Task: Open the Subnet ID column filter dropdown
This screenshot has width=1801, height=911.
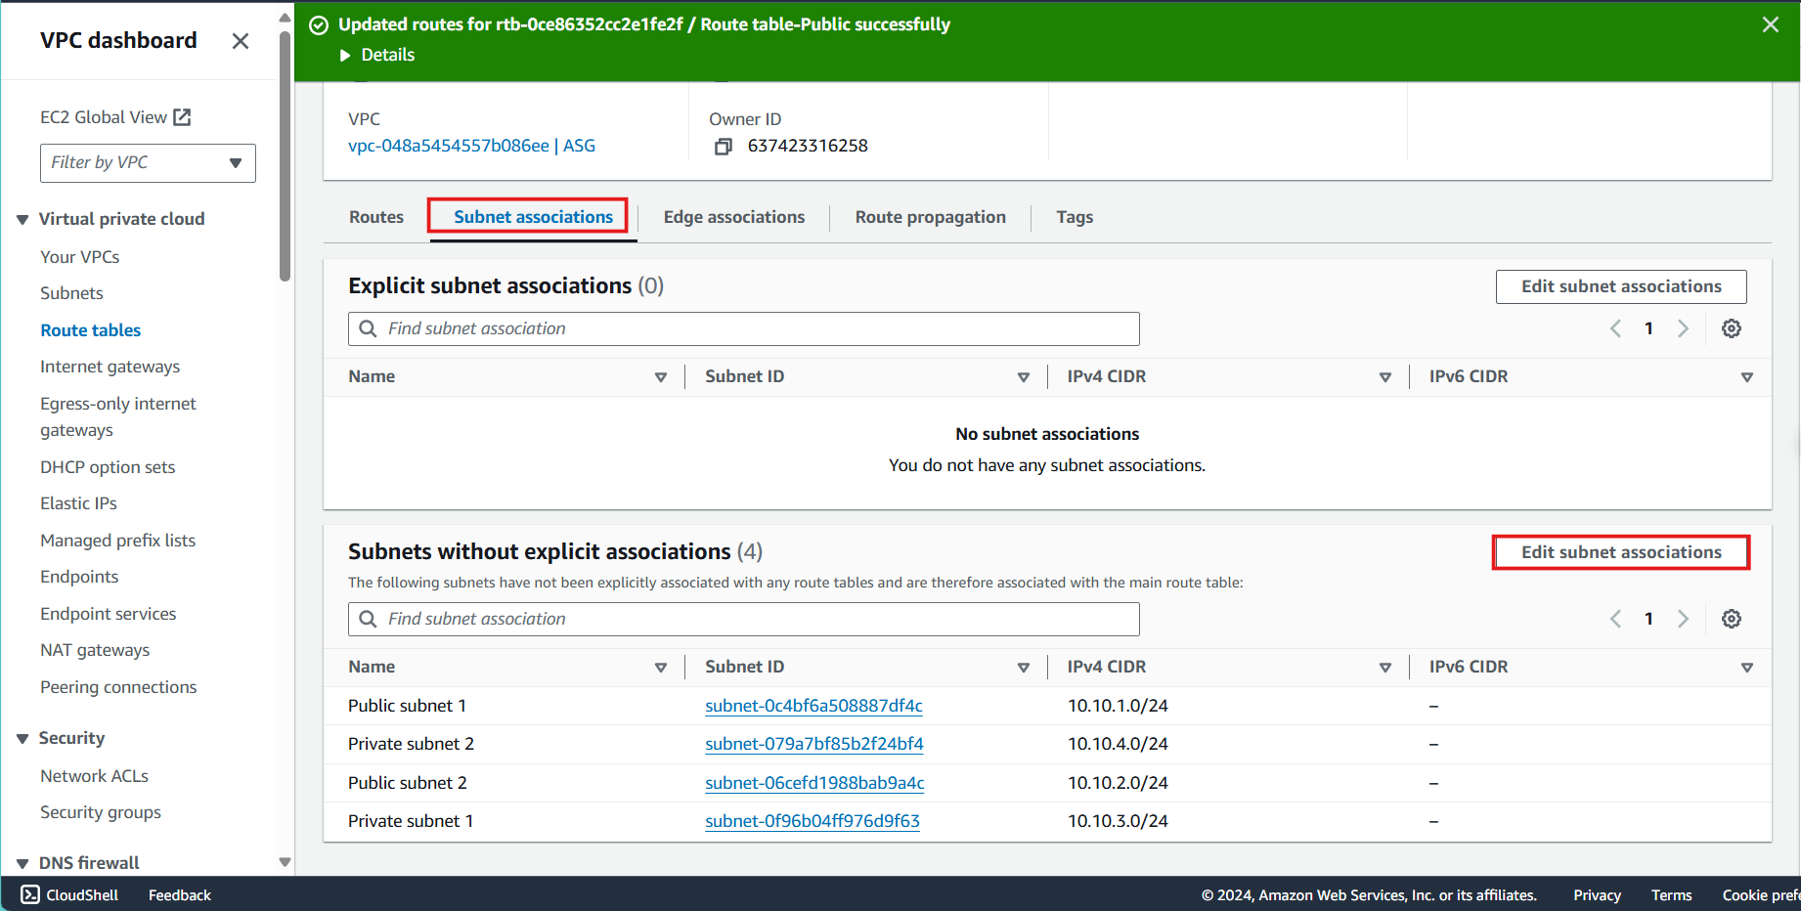Action: tap(1023, 376)
